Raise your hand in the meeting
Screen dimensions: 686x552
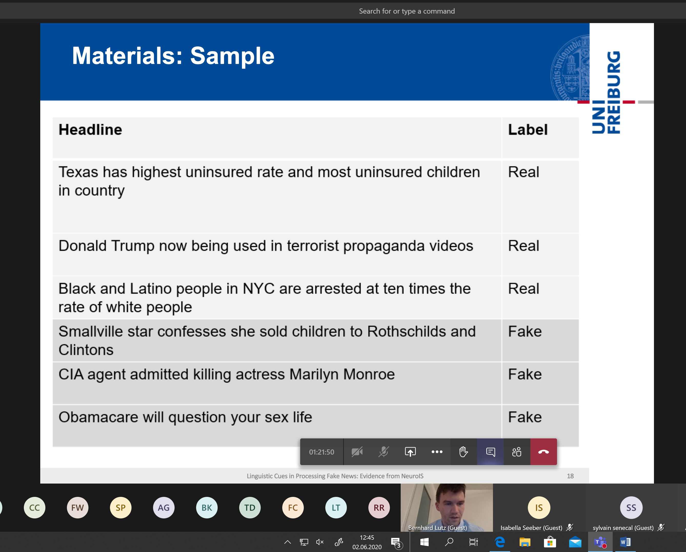pyautogui.click(x=463, y=452)
